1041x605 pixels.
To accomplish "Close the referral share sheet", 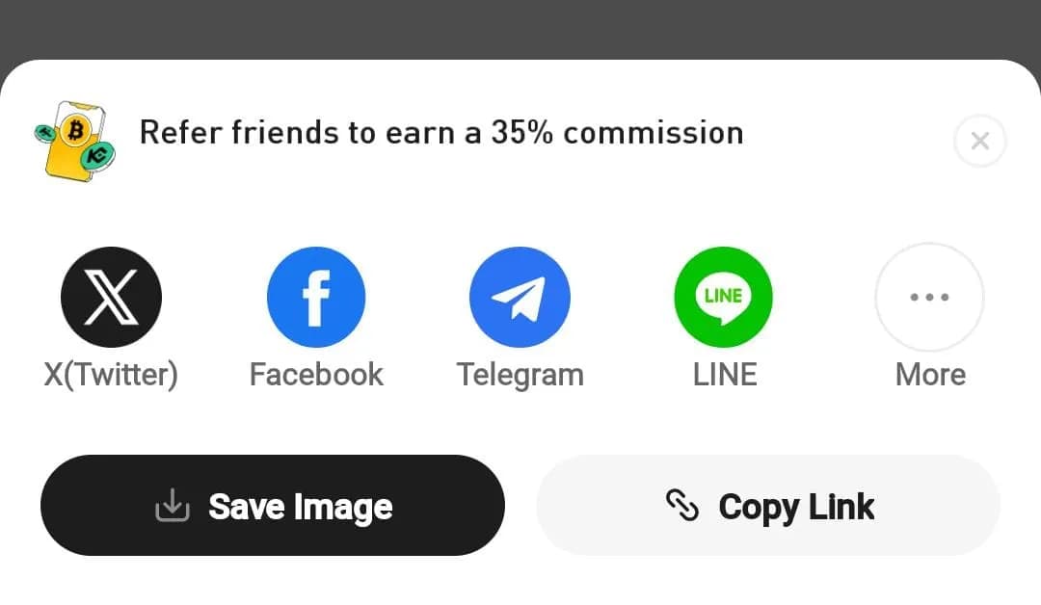I will click(980, 141).
